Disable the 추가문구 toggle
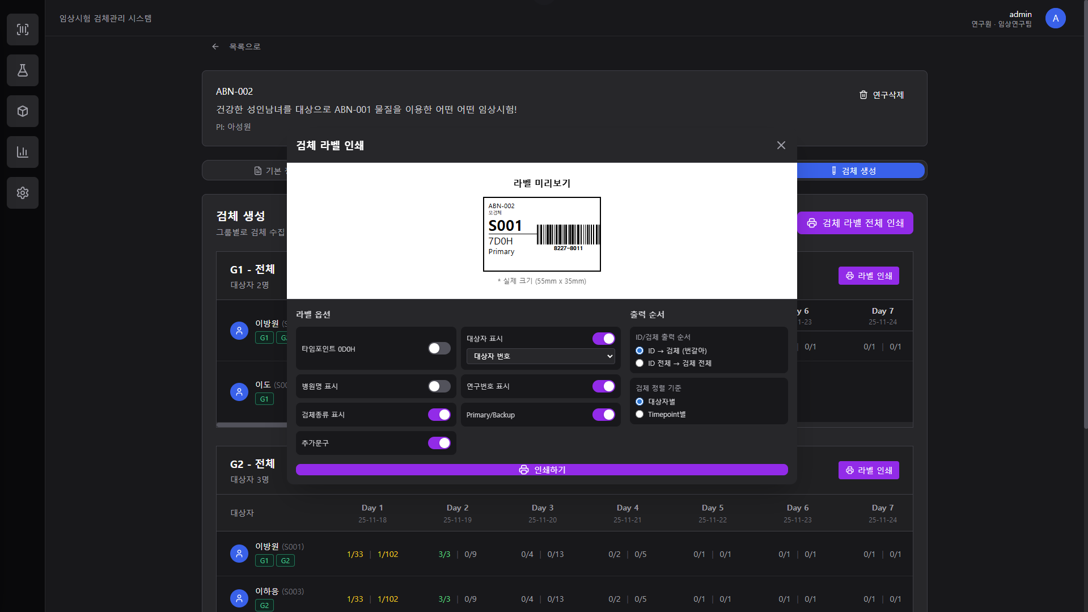 coord(439,443)
